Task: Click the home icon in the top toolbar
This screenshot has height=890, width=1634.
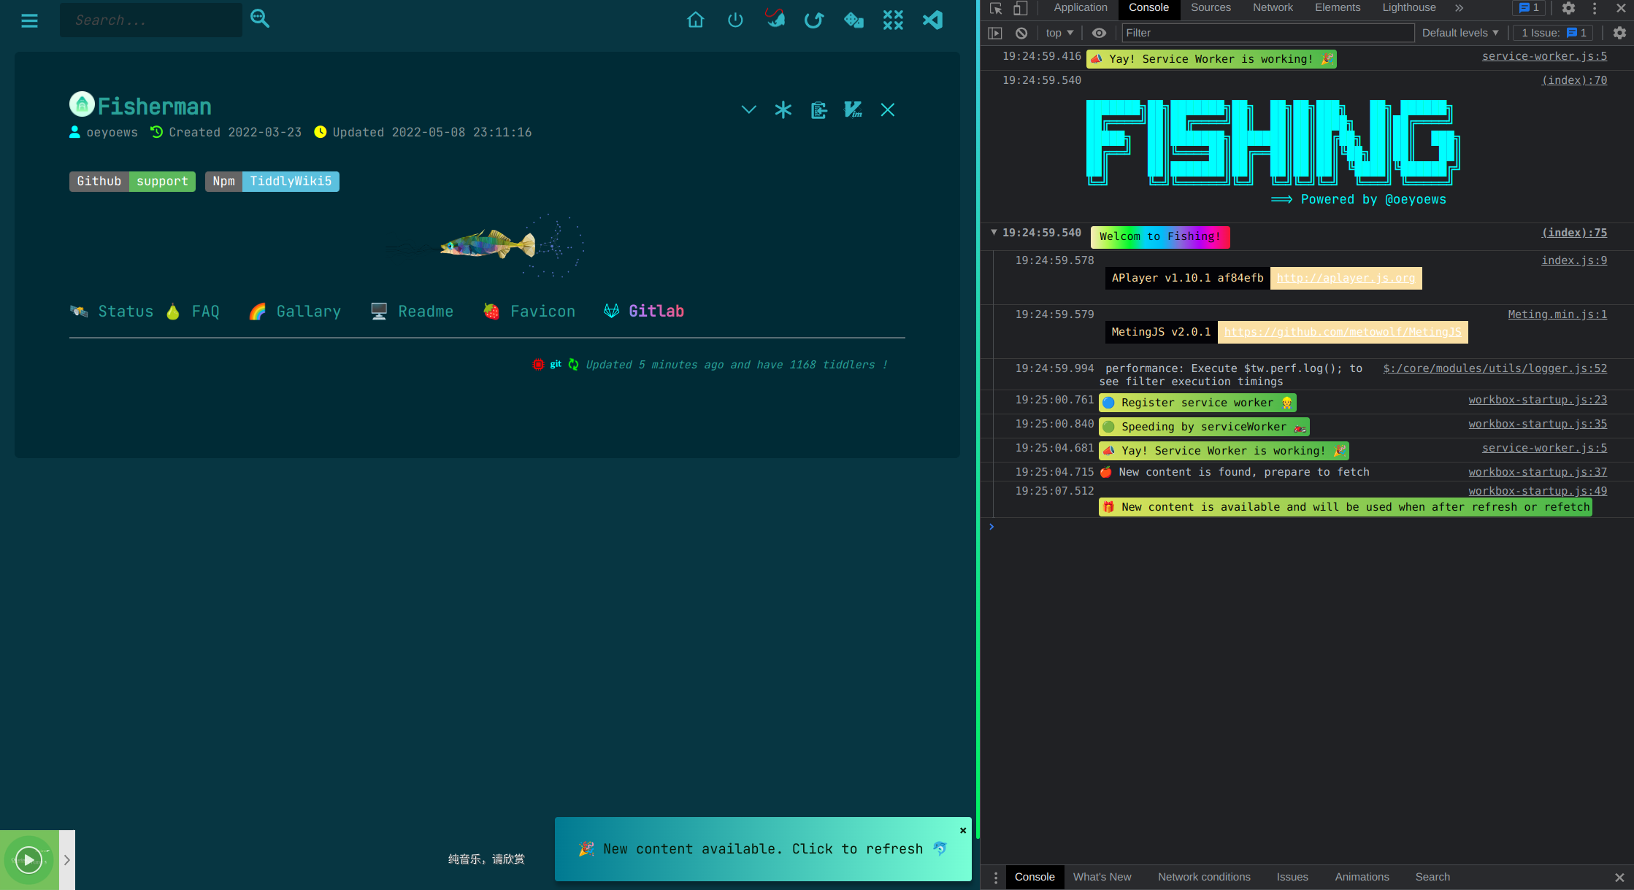Action: [x=695, y=20]
